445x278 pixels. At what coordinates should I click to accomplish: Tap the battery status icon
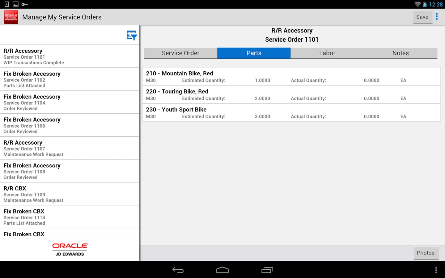425,4
